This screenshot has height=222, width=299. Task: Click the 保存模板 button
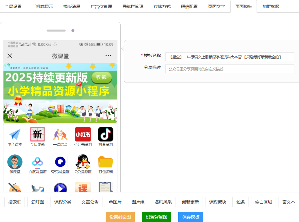coord(190,217)
